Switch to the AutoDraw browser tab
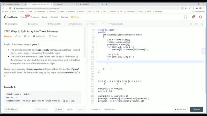The width and height of the screenshot is (207, 116). pyautogui.click(x=66, y=4)
